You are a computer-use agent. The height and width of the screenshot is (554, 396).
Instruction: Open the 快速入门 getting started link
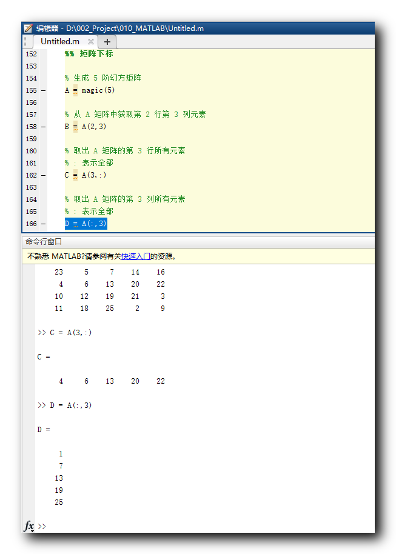point(136,256)
